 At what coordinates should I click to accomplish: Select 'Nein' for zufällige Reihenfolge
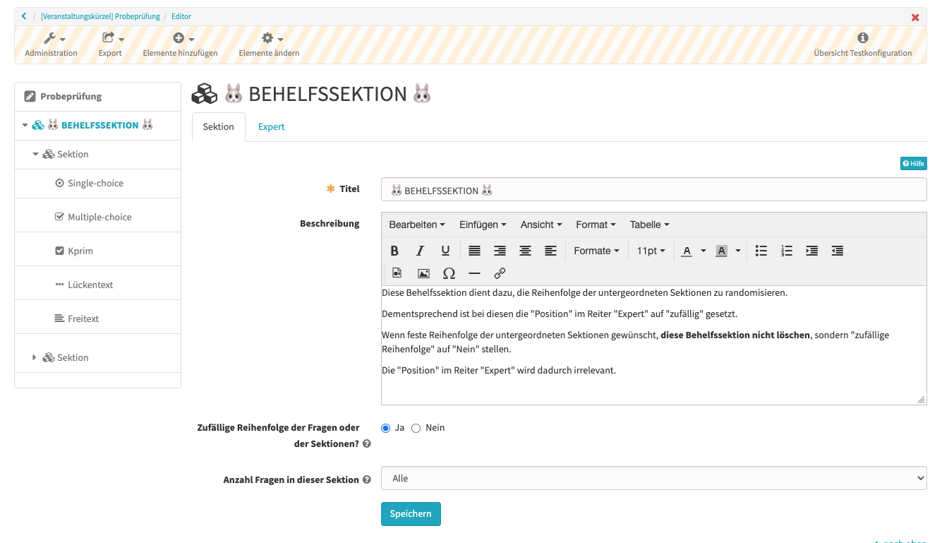416,428
